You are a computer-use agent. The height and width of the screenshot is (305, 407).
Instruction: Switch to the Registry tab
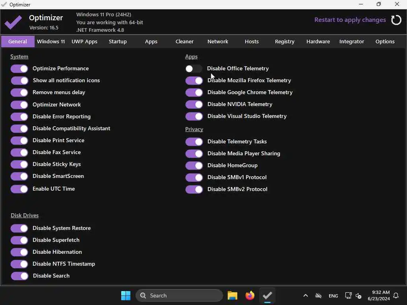pos(285,41)
